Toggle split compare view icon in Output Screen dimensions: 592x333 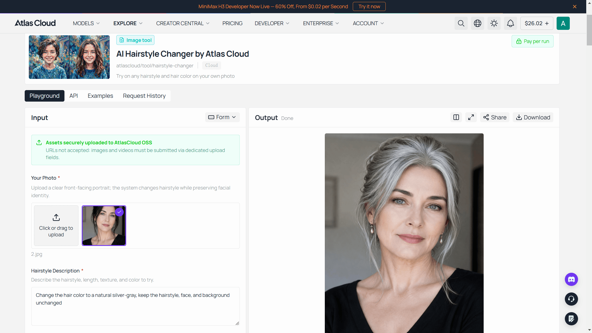(x=456, y=117)
